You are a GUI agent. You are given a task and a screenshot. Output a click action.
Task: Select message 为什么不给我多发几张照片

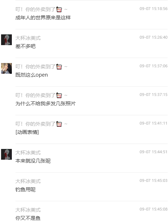click(46, 103)
